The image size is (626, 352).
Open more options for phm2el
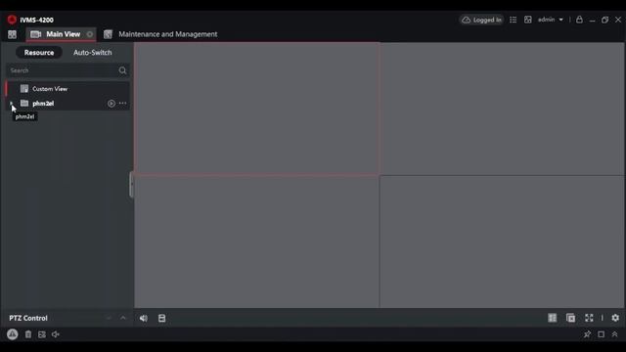click(x=122, y=104)
